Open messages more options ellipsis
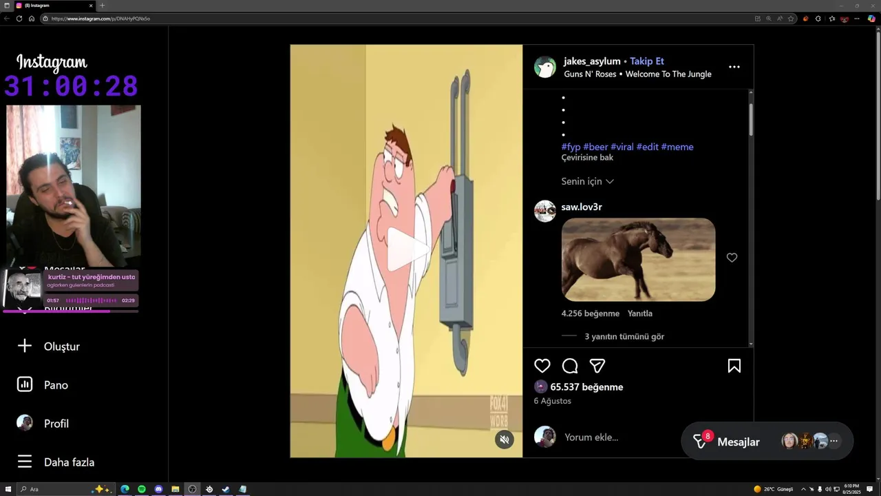Screen dimensions: 881x496 click(x=834, y=441)
